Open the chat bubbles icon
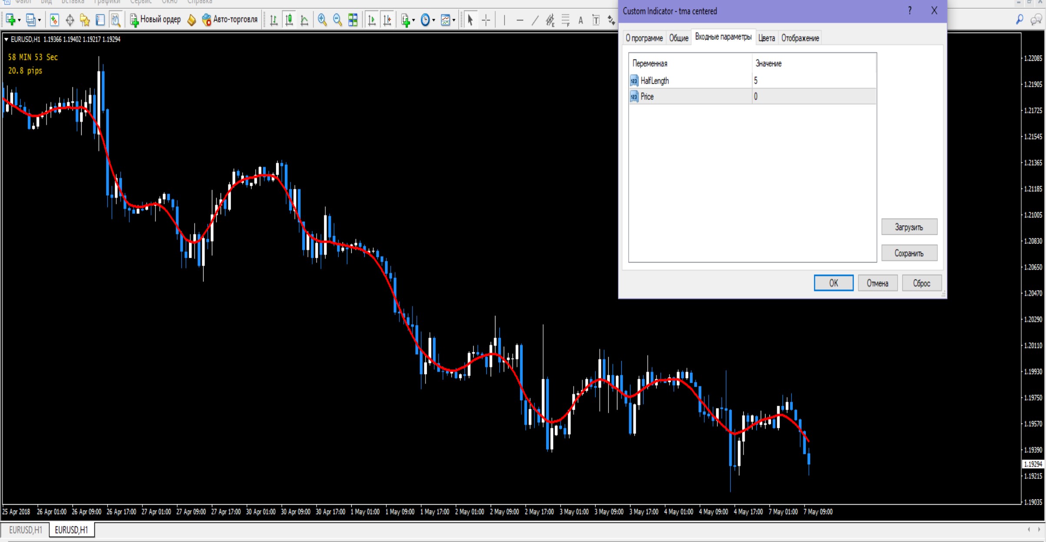This screenshot has width=1046, height=542. tap(1036, 20)
